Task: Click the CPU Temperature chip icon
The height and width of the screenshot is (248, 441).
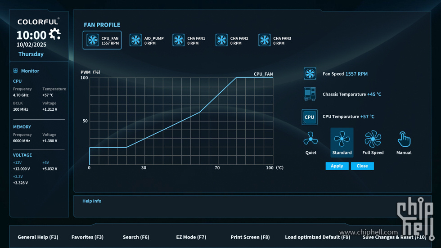Action: click(310, 117)
